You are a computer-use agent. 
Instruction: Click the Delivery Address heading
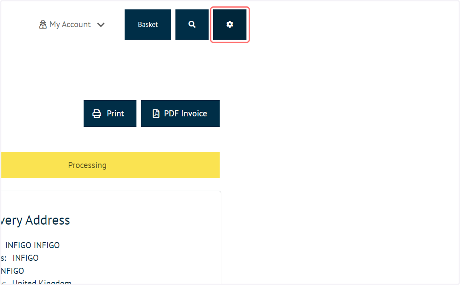[36, 220]
